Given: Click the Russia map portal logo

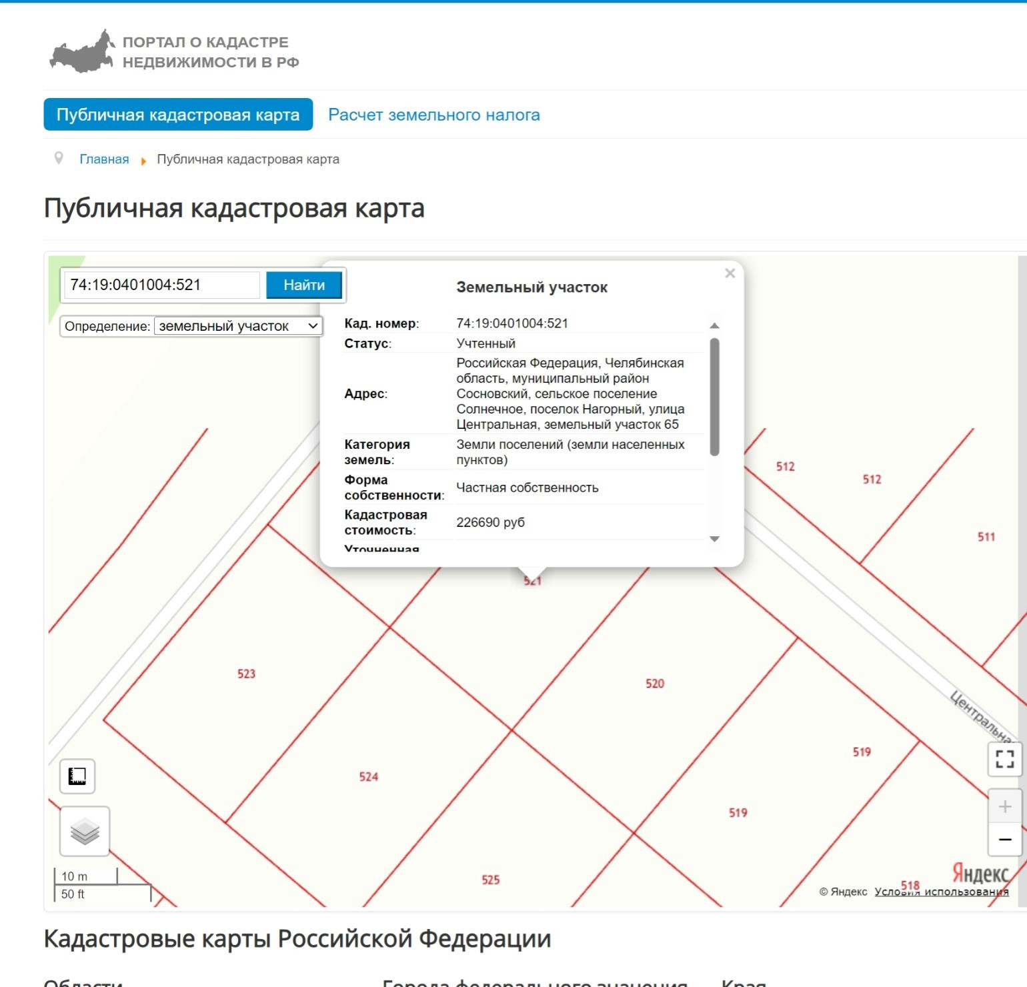Looking at the screenshot, I should pos(83,51).
